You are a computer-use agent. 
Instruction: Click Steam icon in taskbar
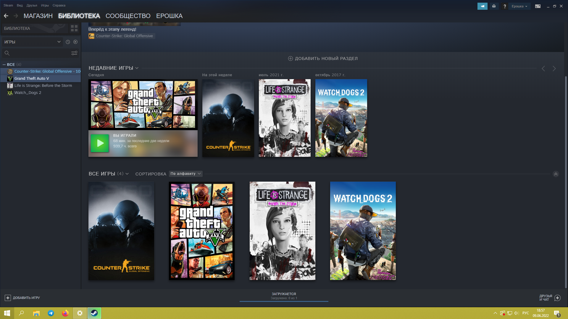click(x=94, y=313)
